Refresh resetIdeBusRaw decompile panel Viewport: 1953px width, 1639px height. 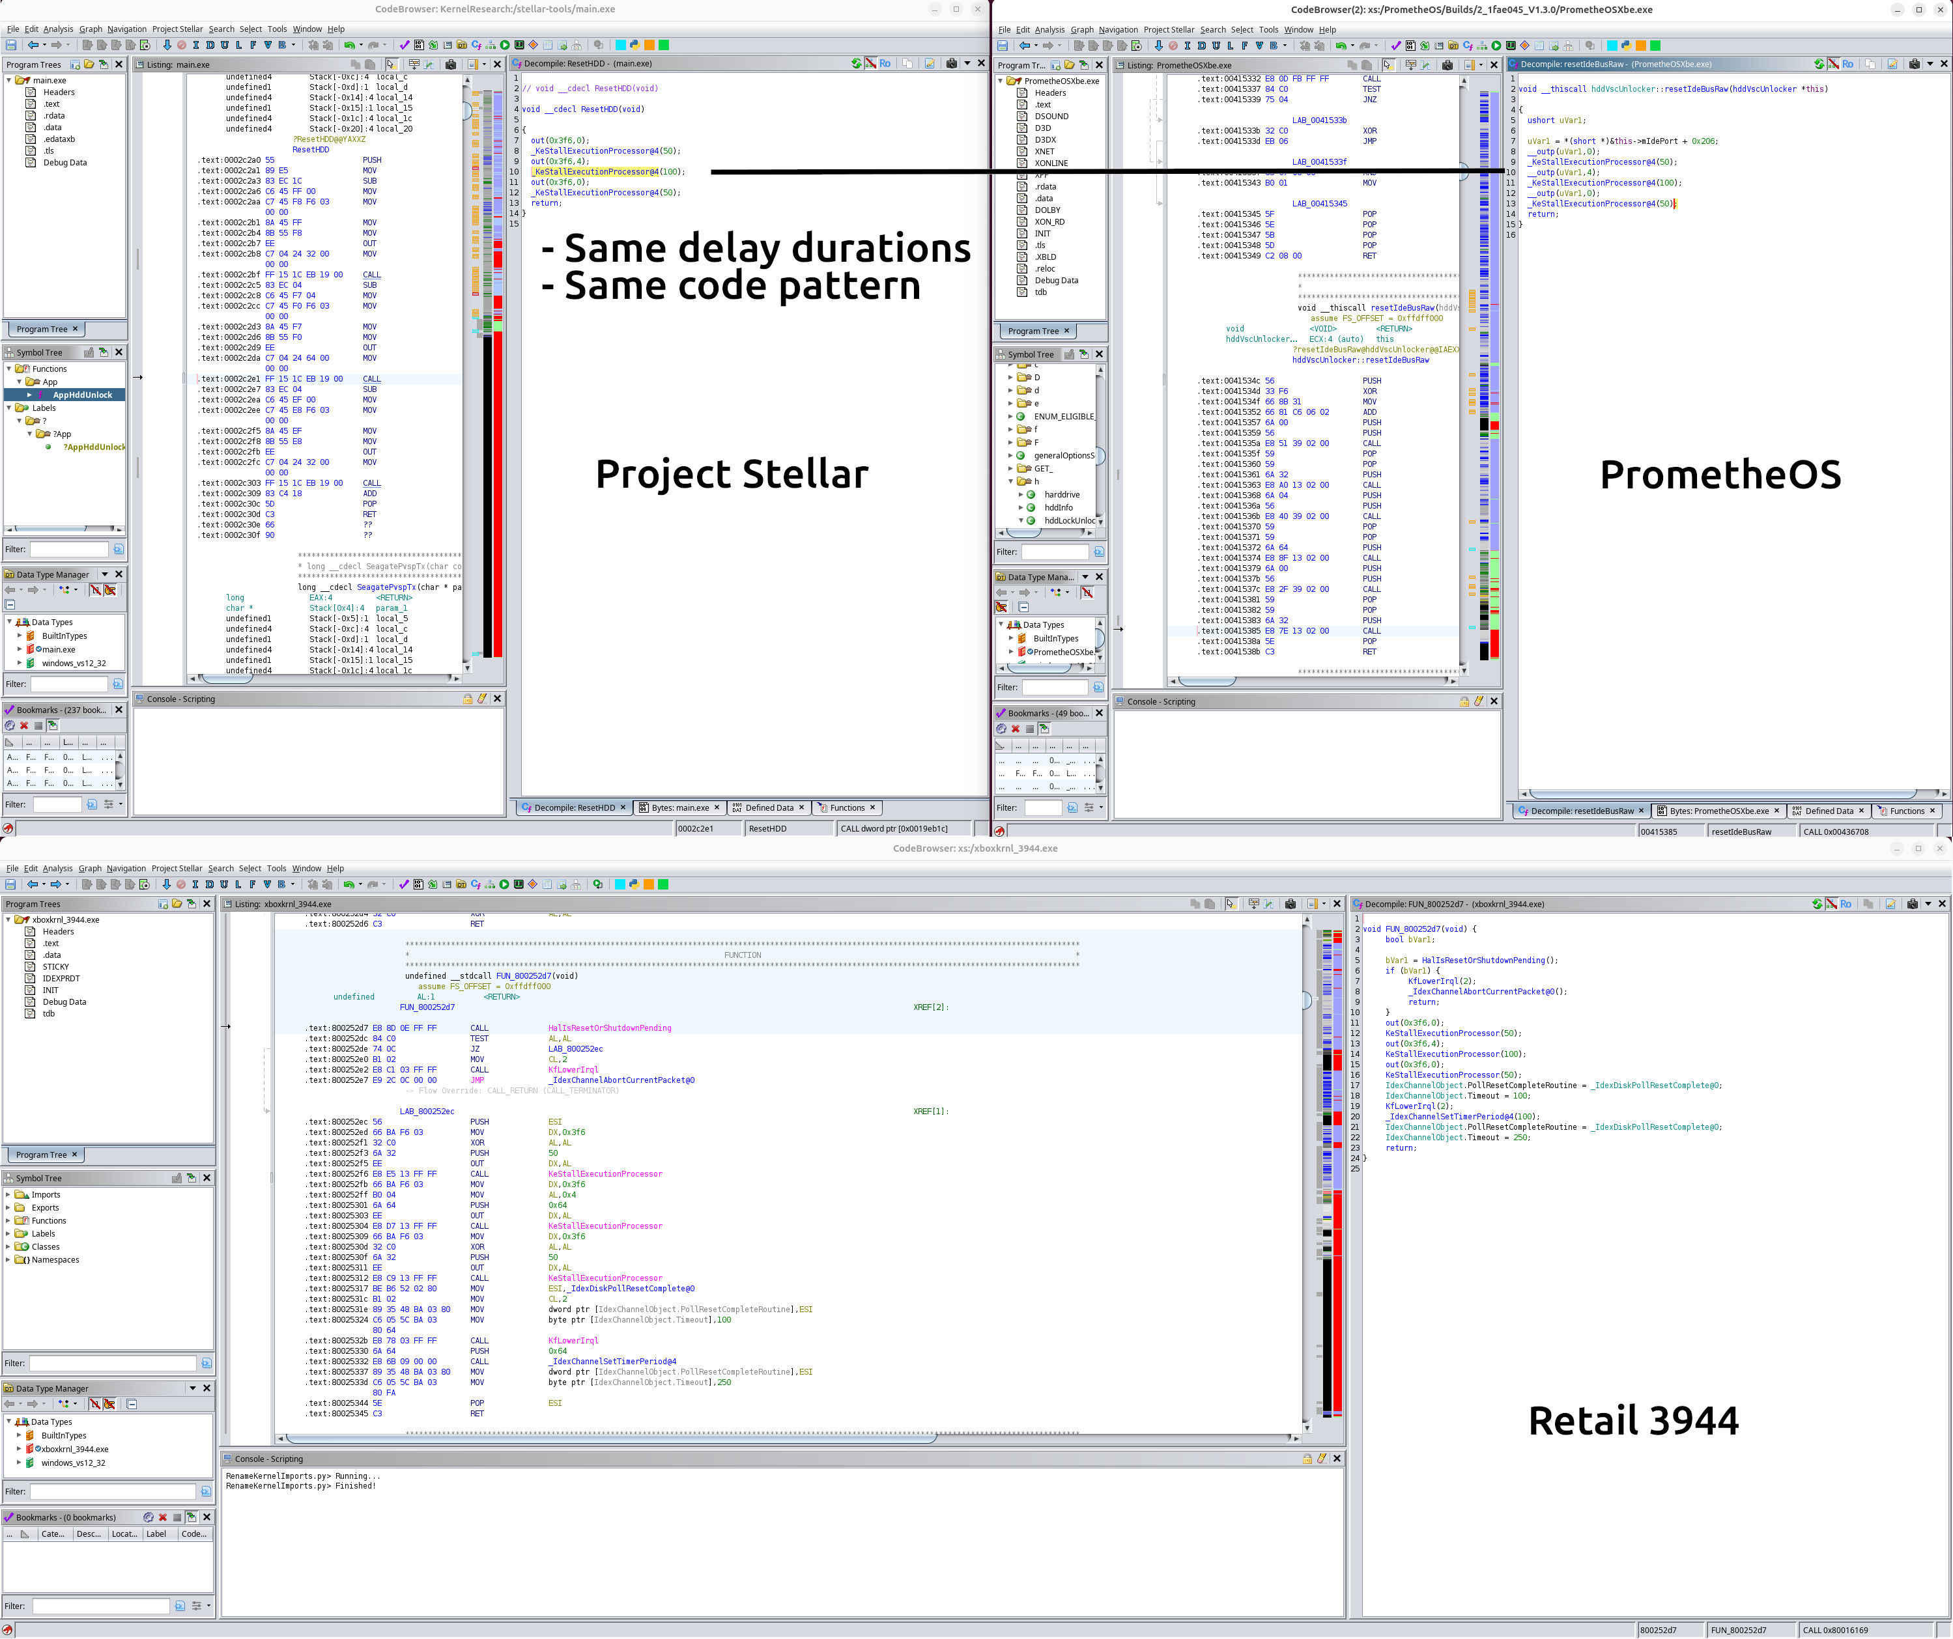[x=1819, y=64]
